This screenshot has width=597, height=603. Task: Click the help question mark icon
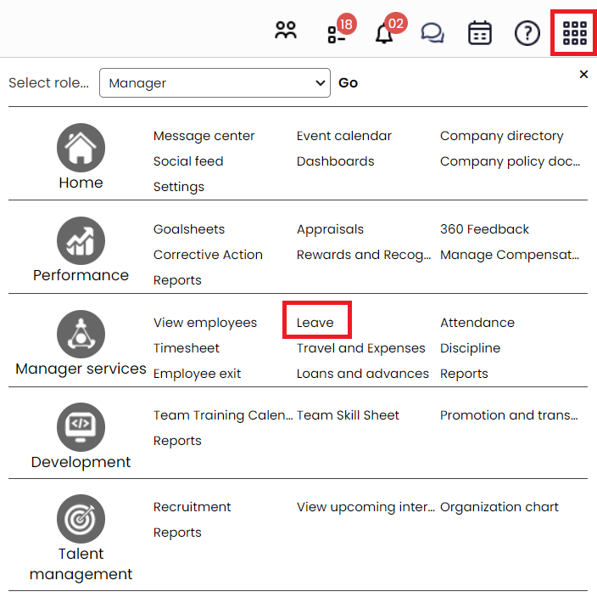(527, 33)
